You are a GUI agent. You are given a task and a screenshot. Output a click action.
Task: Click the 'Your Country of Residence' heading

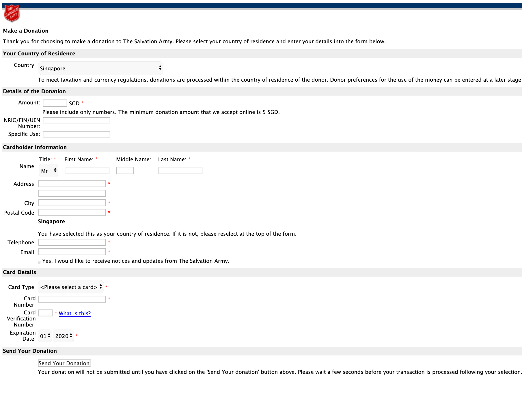coord(39,54)
